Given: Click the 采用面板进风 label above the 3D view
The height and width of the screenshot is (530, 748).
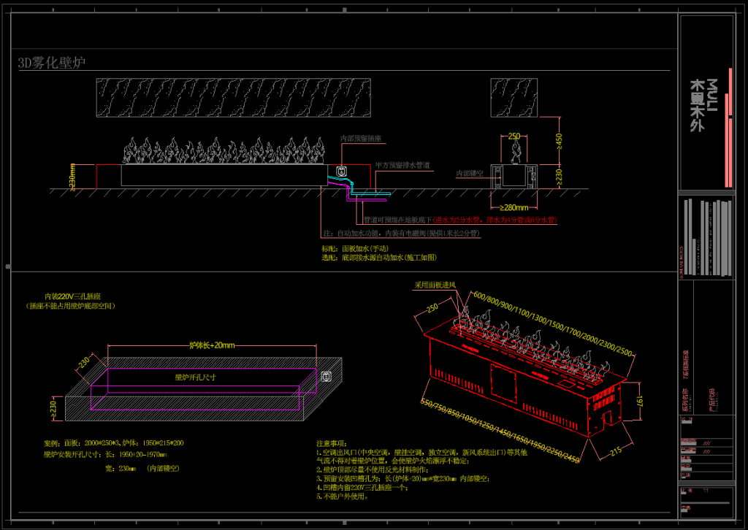Looking at the screenshot, I should [435, 285].
